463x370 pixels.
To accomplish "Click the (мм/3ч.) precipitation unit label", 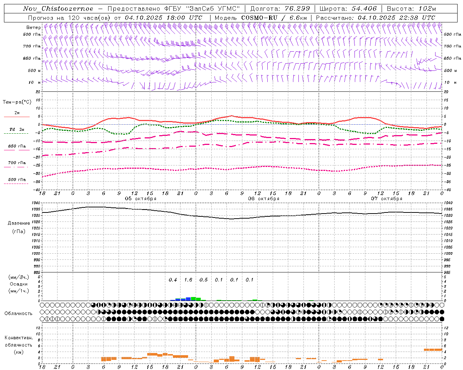I will click(18, 277).
